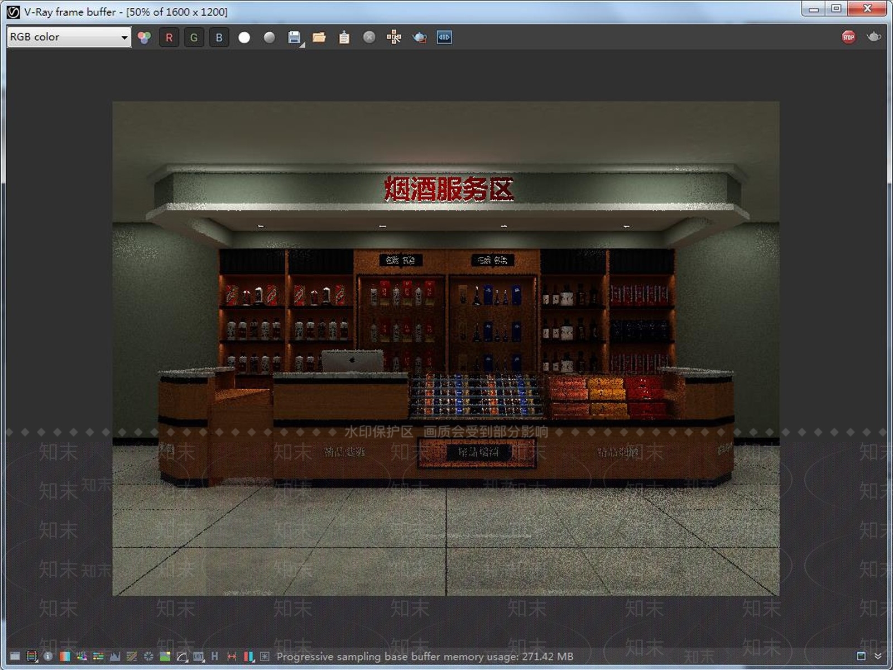Click the rendered store image preview
Image resolution: width=893 pixels, height=670 pixels.
tap(446, 348)
